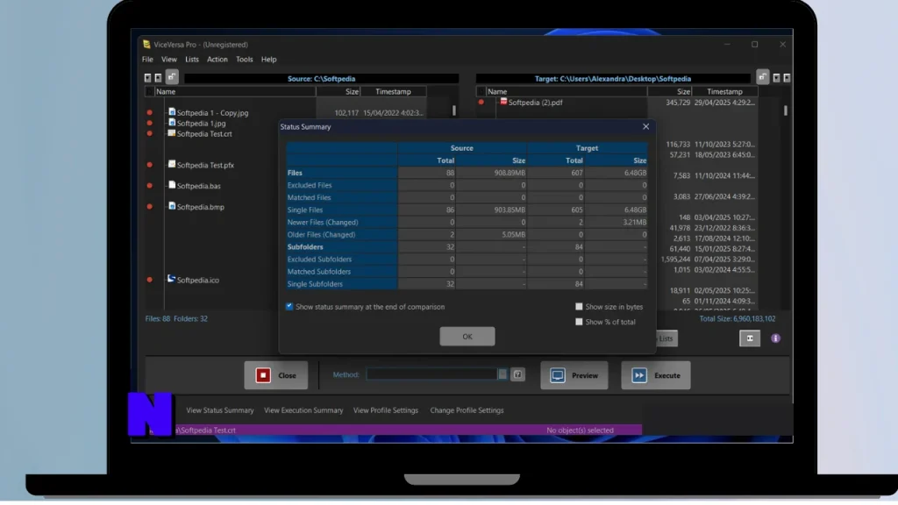Sort target pane by Name column header
This screenshot has height=505, width=898.
[567, 91]
